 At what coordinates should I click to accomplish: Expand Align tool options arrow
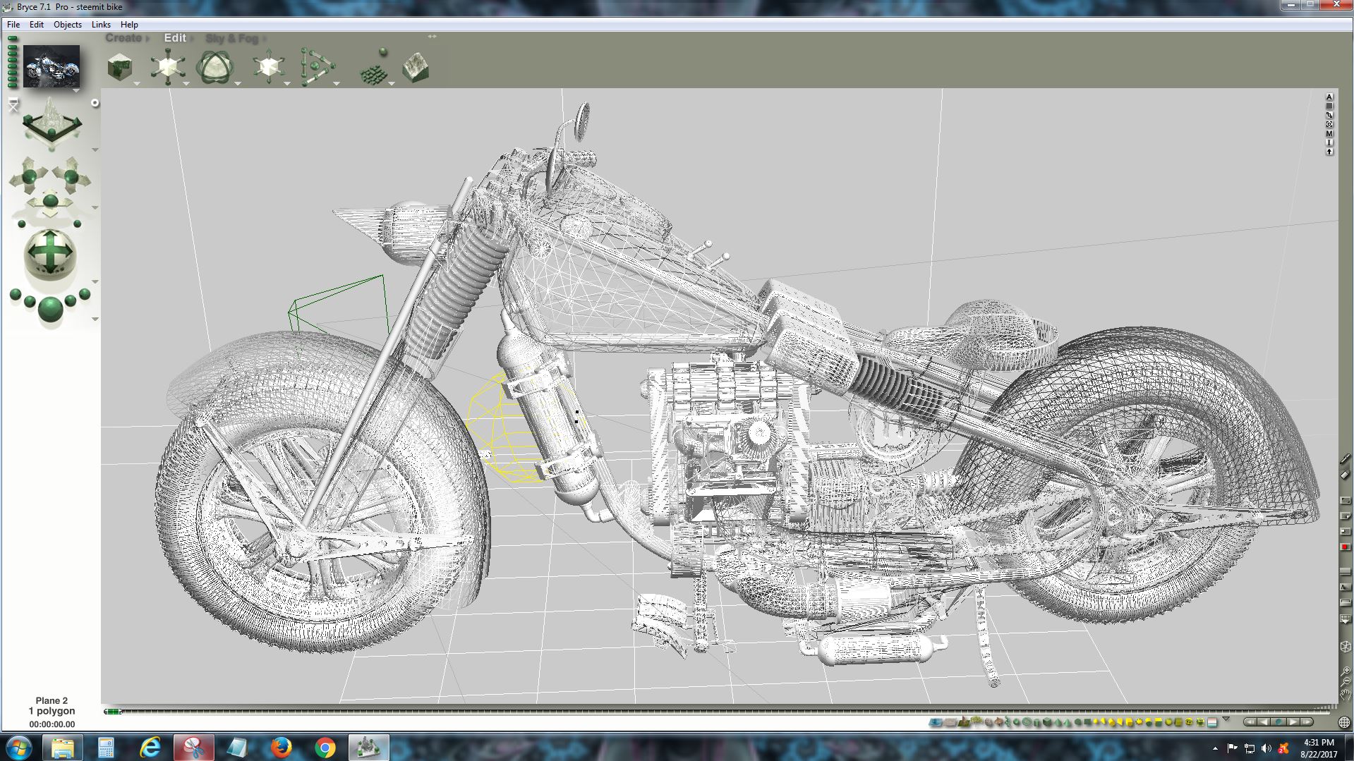[x=337, y=84]
